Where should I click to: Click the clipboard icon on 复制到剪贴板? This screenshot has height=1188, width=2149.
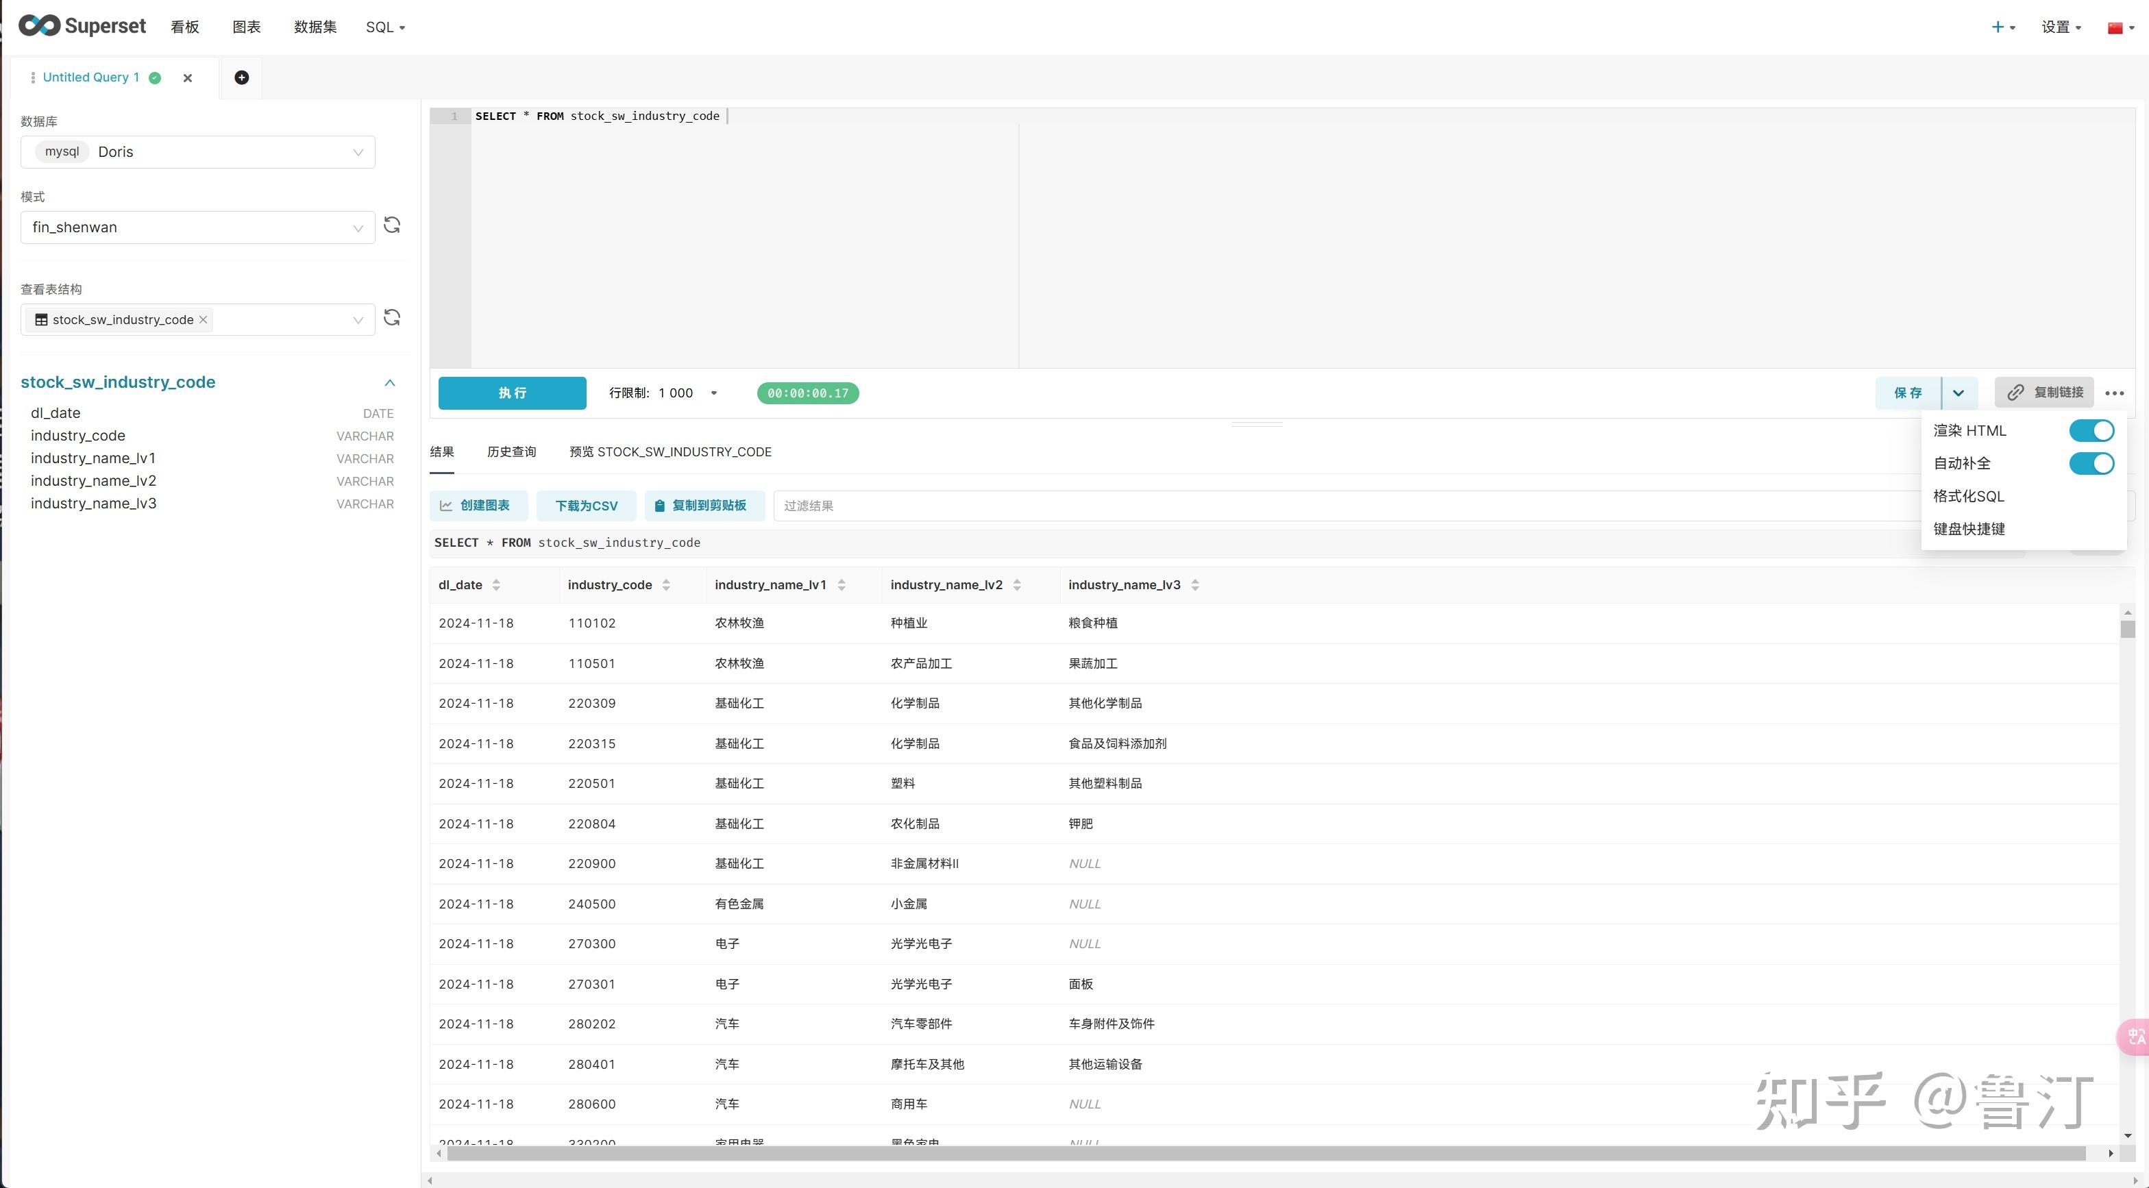[x=659, y=505]
